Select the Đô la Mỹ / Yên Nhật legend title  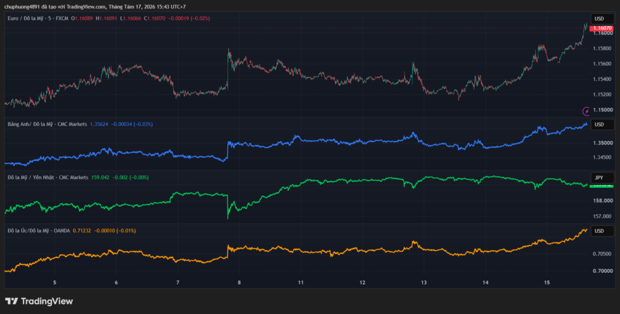click(48, 177)
